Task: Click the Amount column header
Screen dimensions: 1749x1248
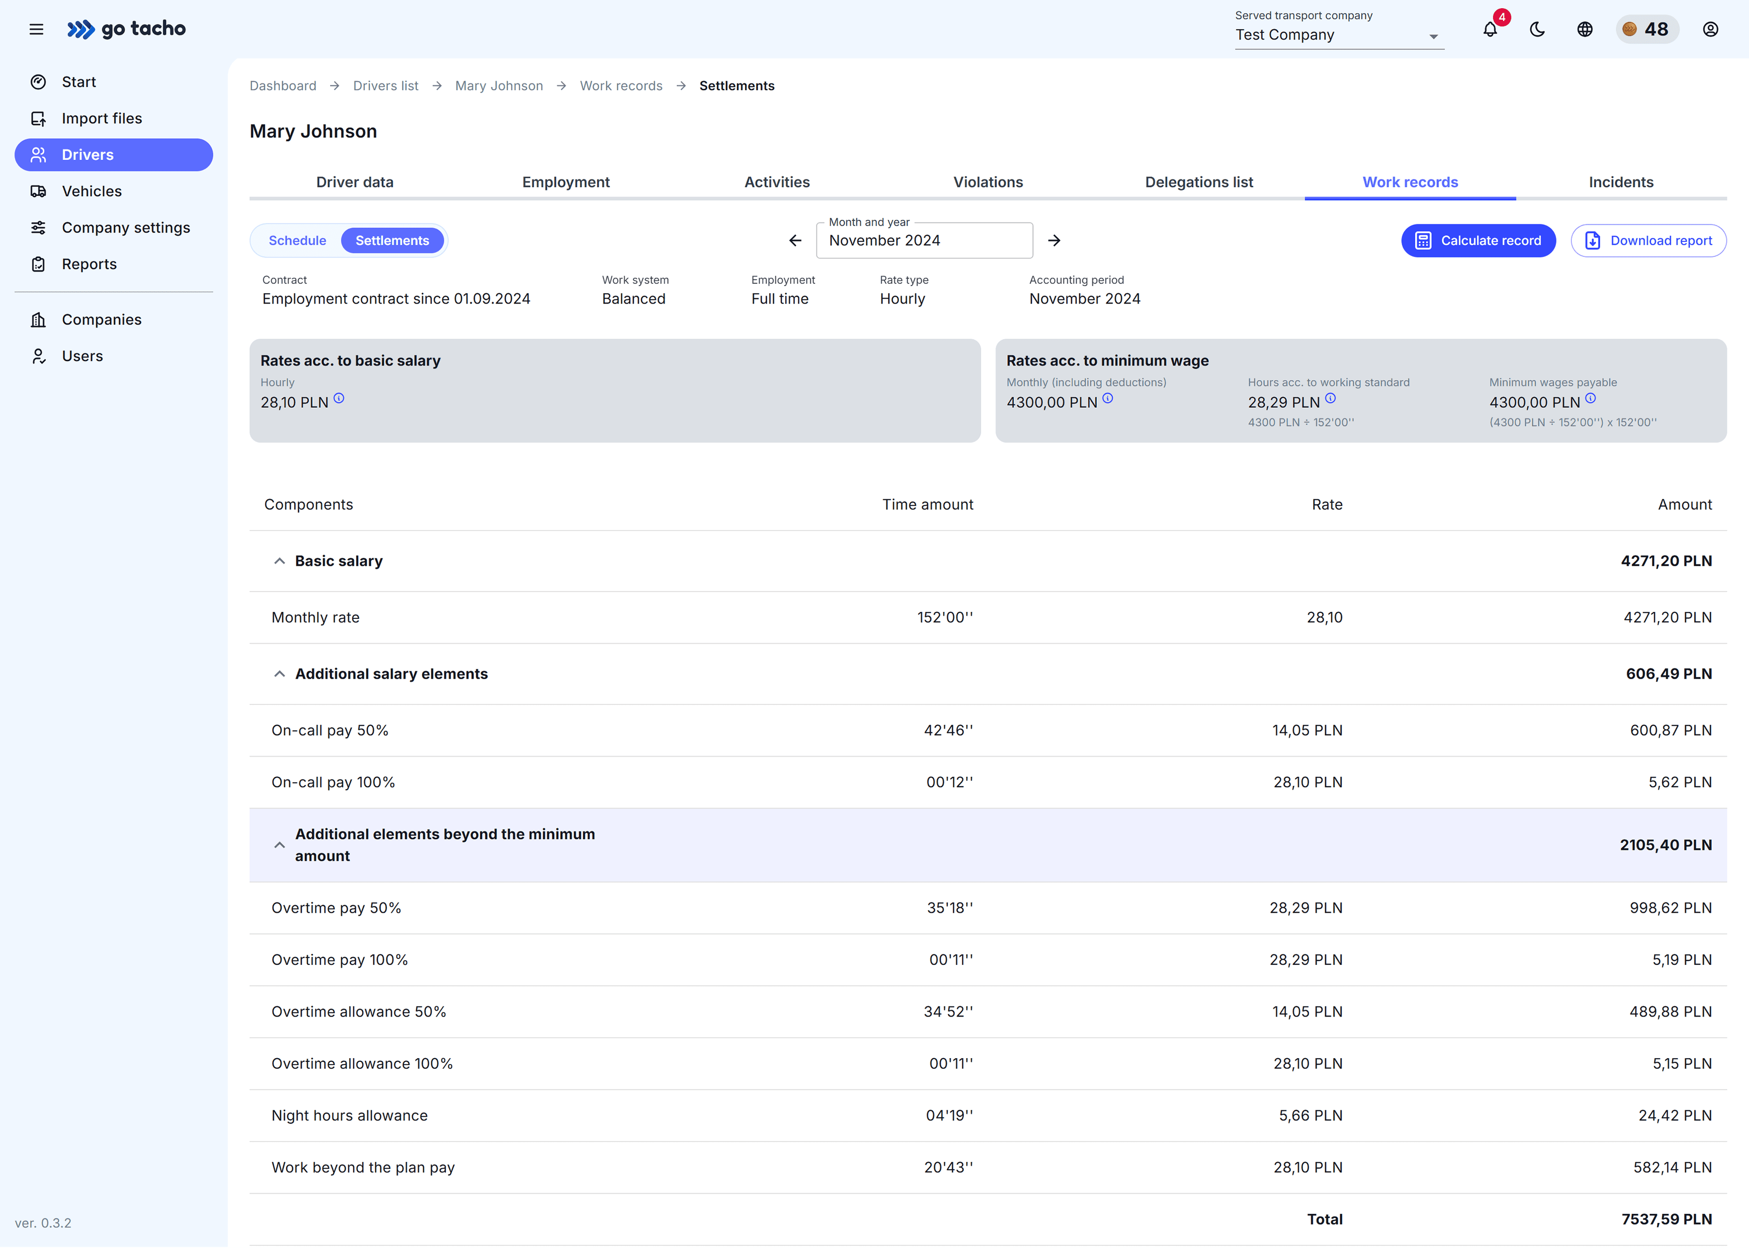Action: tap(1684, 505)
